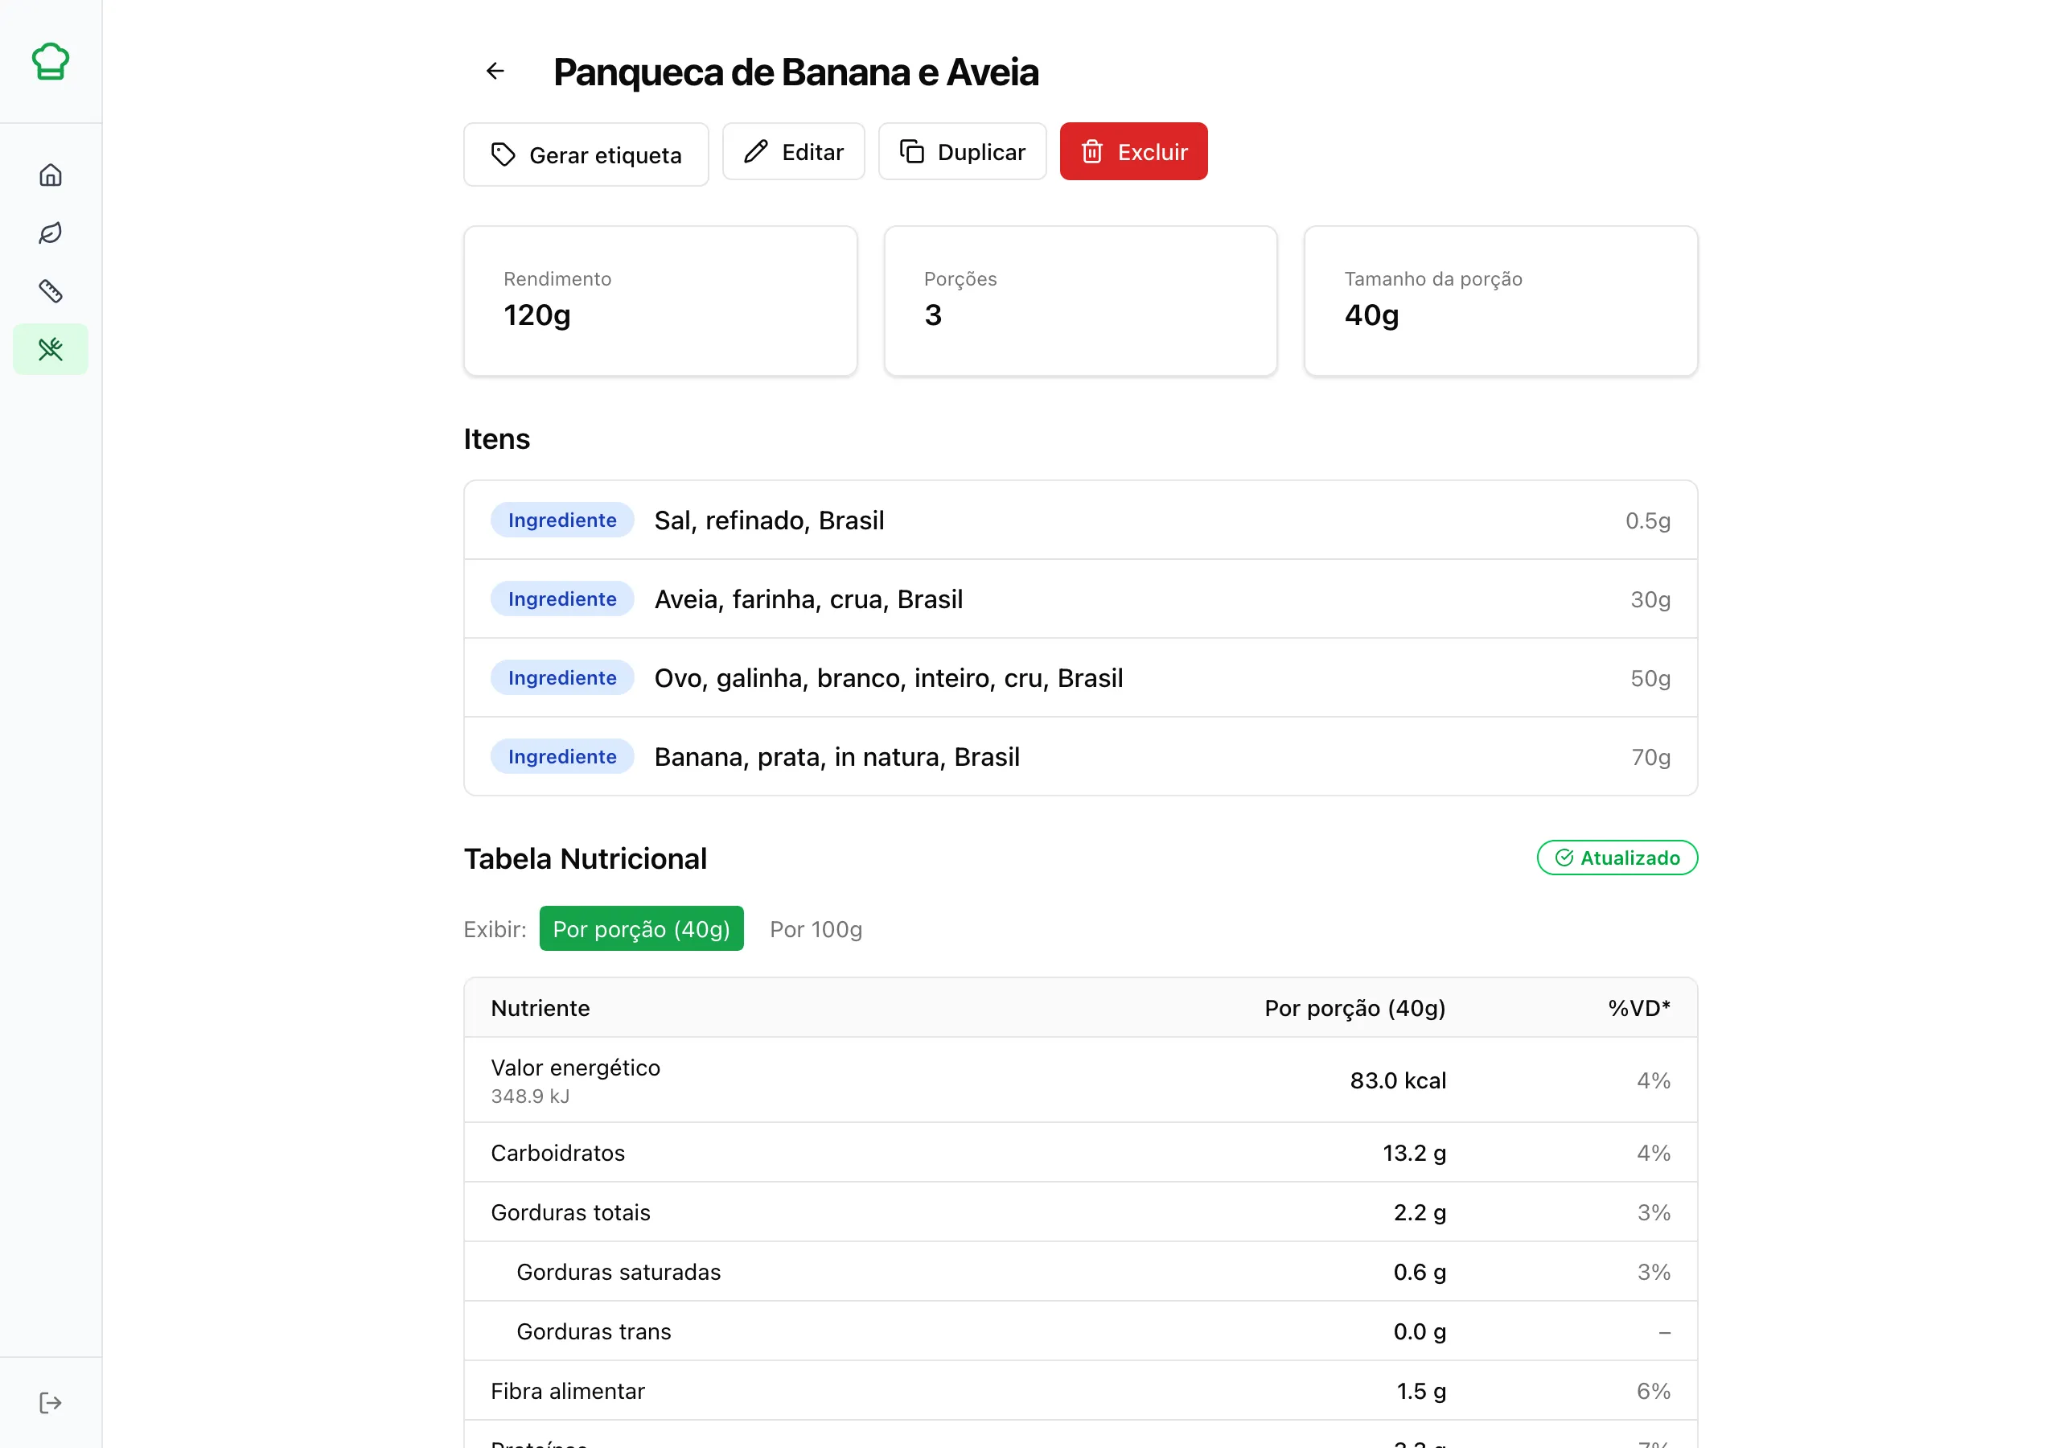Click the Atualizado status badge
This screenshot has width=2059, height=1448.
click(1616, 858)
